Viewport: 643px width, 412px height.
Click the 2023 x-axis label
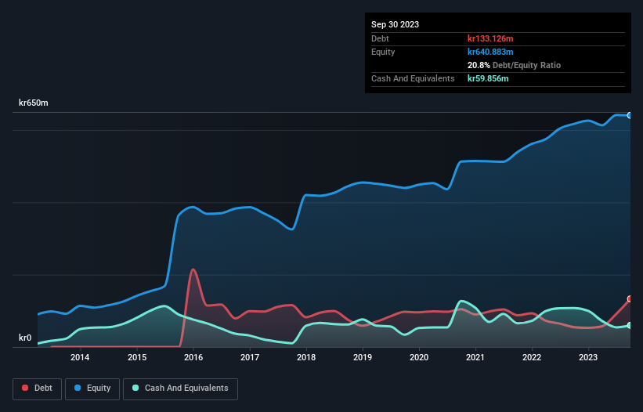coord(588,357)
